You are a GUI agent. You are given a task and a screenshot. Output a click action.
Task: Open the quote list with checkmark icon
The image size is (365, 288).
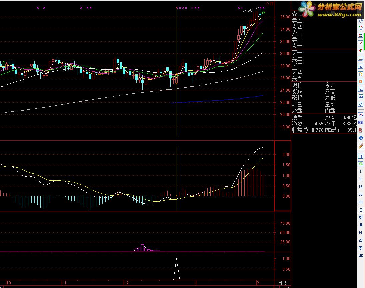pyautogui.click(x=360, y=28)
